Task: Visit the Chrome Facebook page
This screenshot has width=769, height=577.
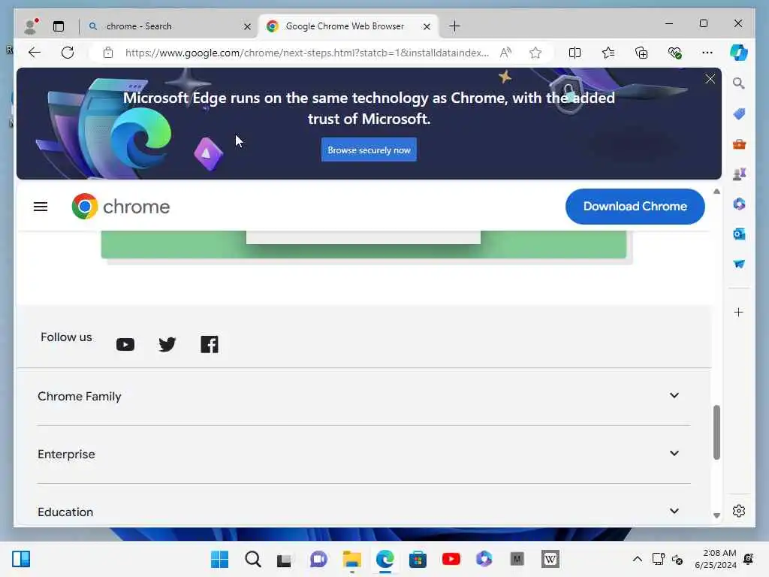Action: (x=210, y=344)
